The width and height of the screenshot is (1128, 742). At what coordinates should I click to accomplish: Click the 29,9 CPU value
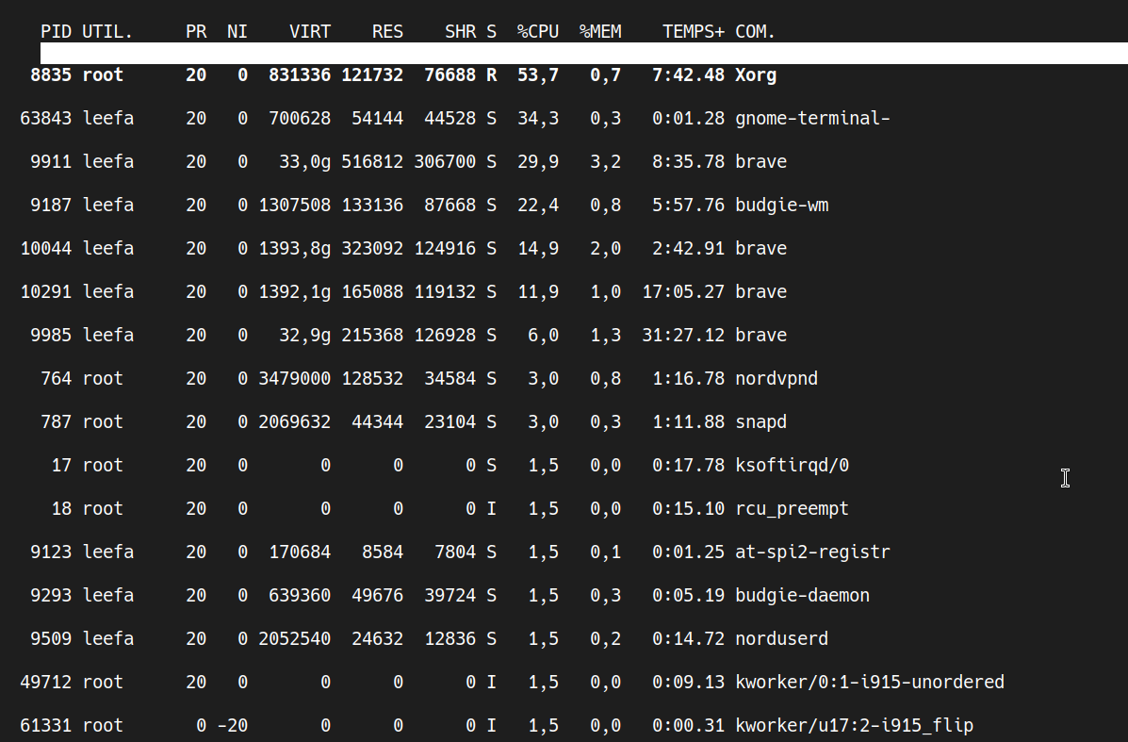tap(537, 162)
